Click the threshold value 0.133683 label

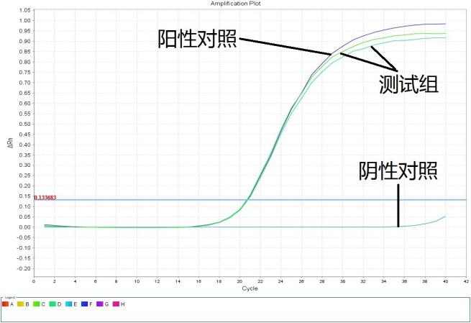[x=45, y=196]
